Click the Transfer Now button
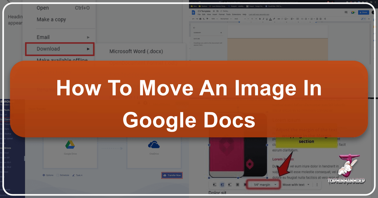 tap(172, 175)
